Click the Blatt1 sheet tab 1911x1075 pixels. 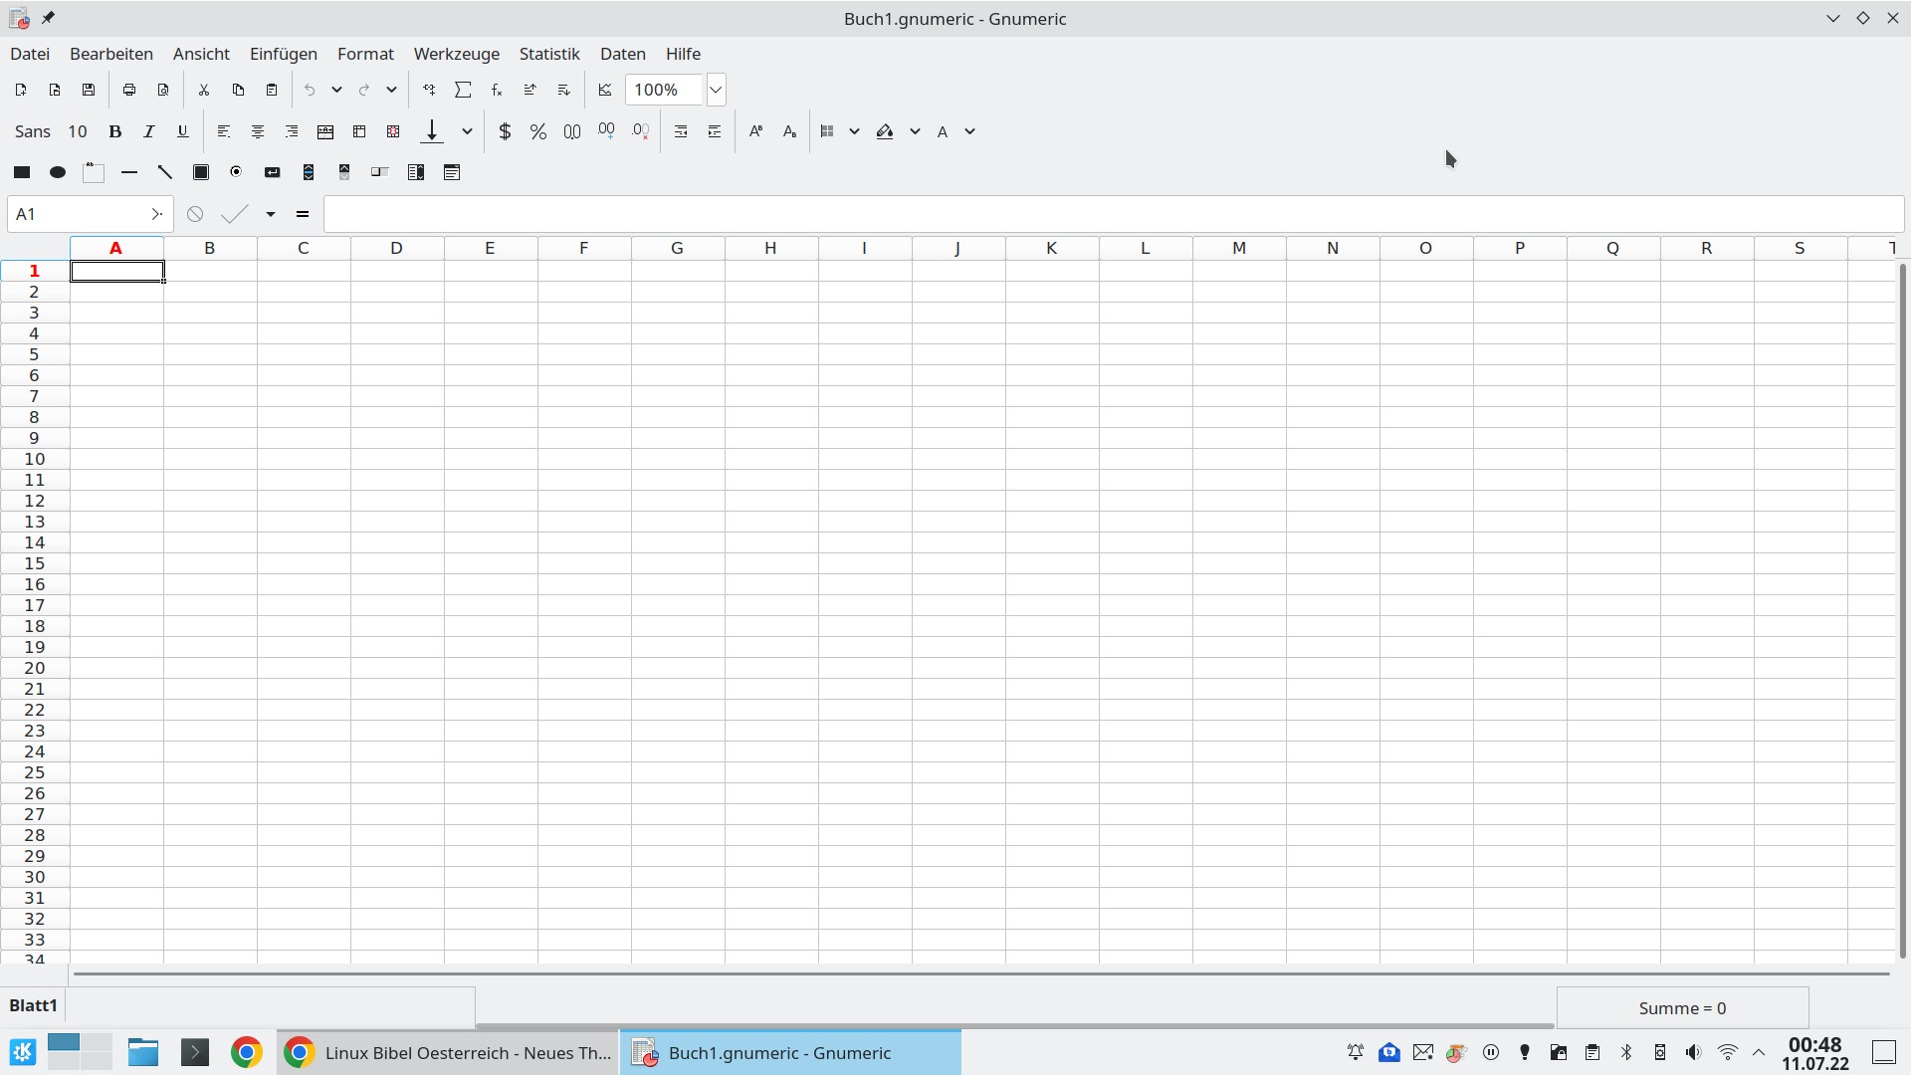[33, 1005]
